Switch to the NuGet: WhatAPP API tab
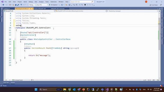Screen dimensions: 164x92 (x=40, y=9)
